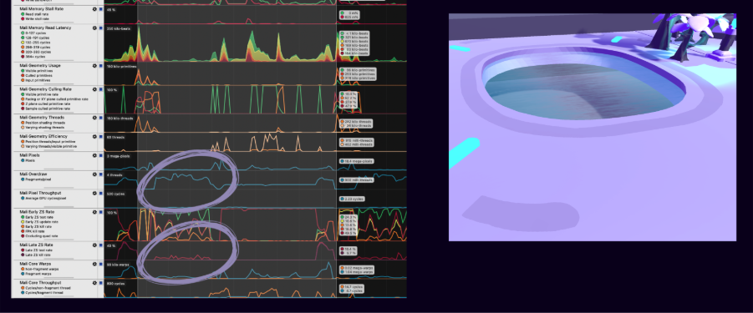Open settings gear for Mali Memory Stall Rate

click(94, 9)
